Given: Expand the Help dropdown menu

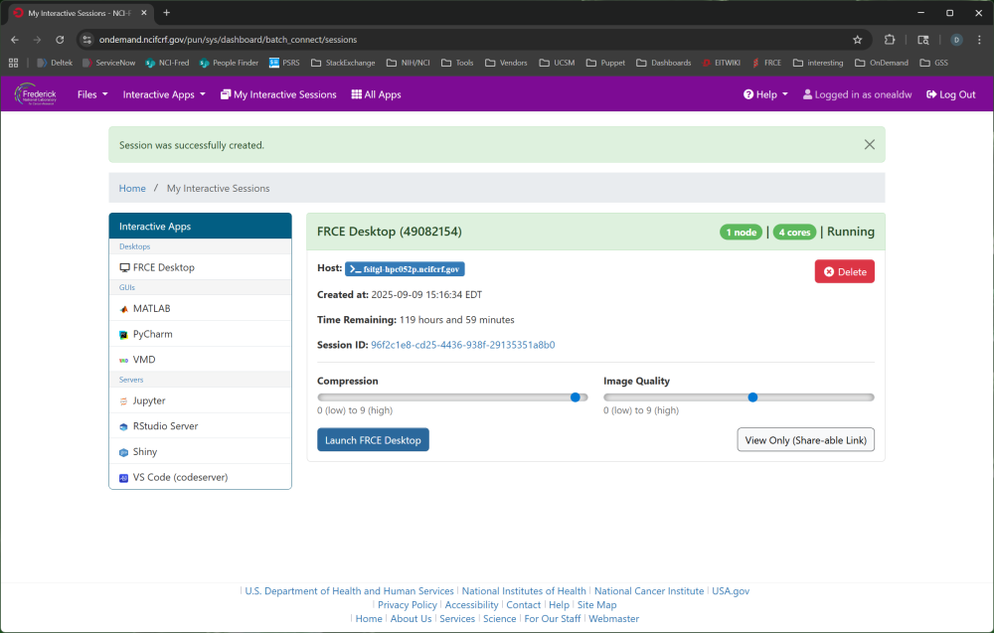Looking at the screenshot, I should (765, 95).
